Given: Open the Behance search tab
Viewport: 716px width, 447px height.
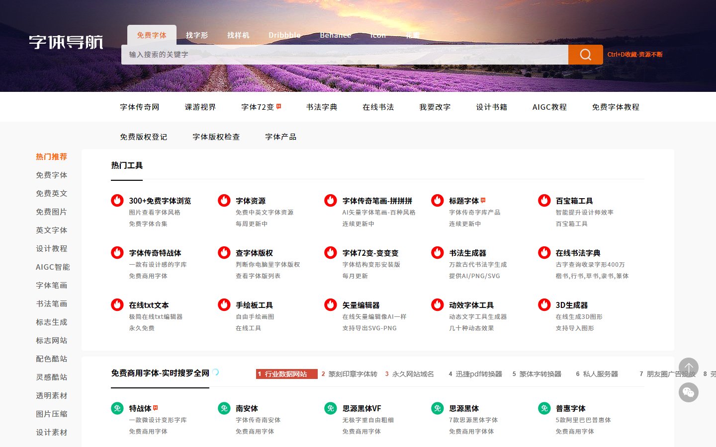Looking at the screenshot, I should tap(336, 35).
